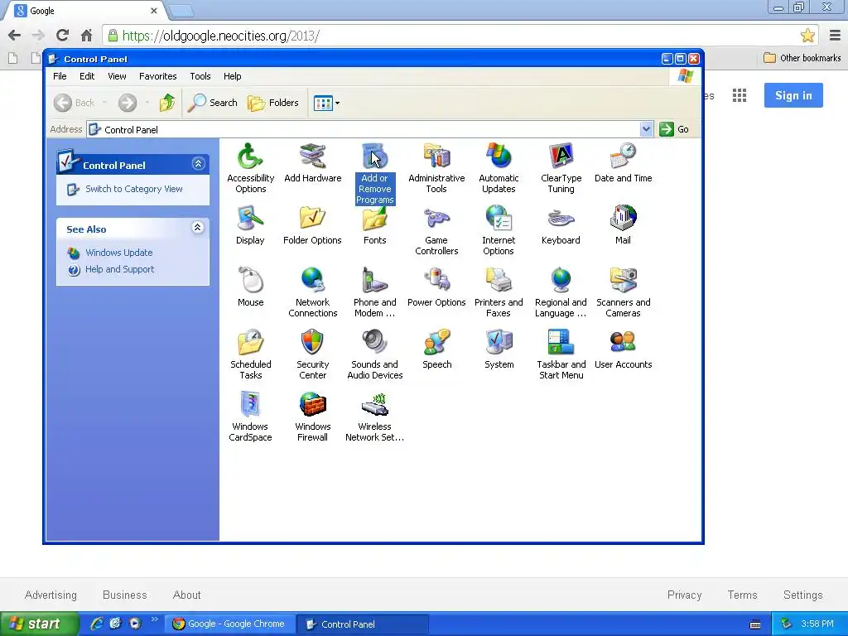Click Chrome's bookmark star icon
Image resolution: width=848 pixels, height=636 pixels.
tap(807, 36)
